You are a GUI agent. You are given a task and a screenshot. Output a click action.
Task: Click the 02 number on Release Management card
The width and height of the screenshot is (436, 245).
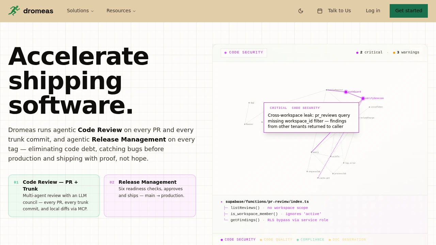tap(112, 182)
